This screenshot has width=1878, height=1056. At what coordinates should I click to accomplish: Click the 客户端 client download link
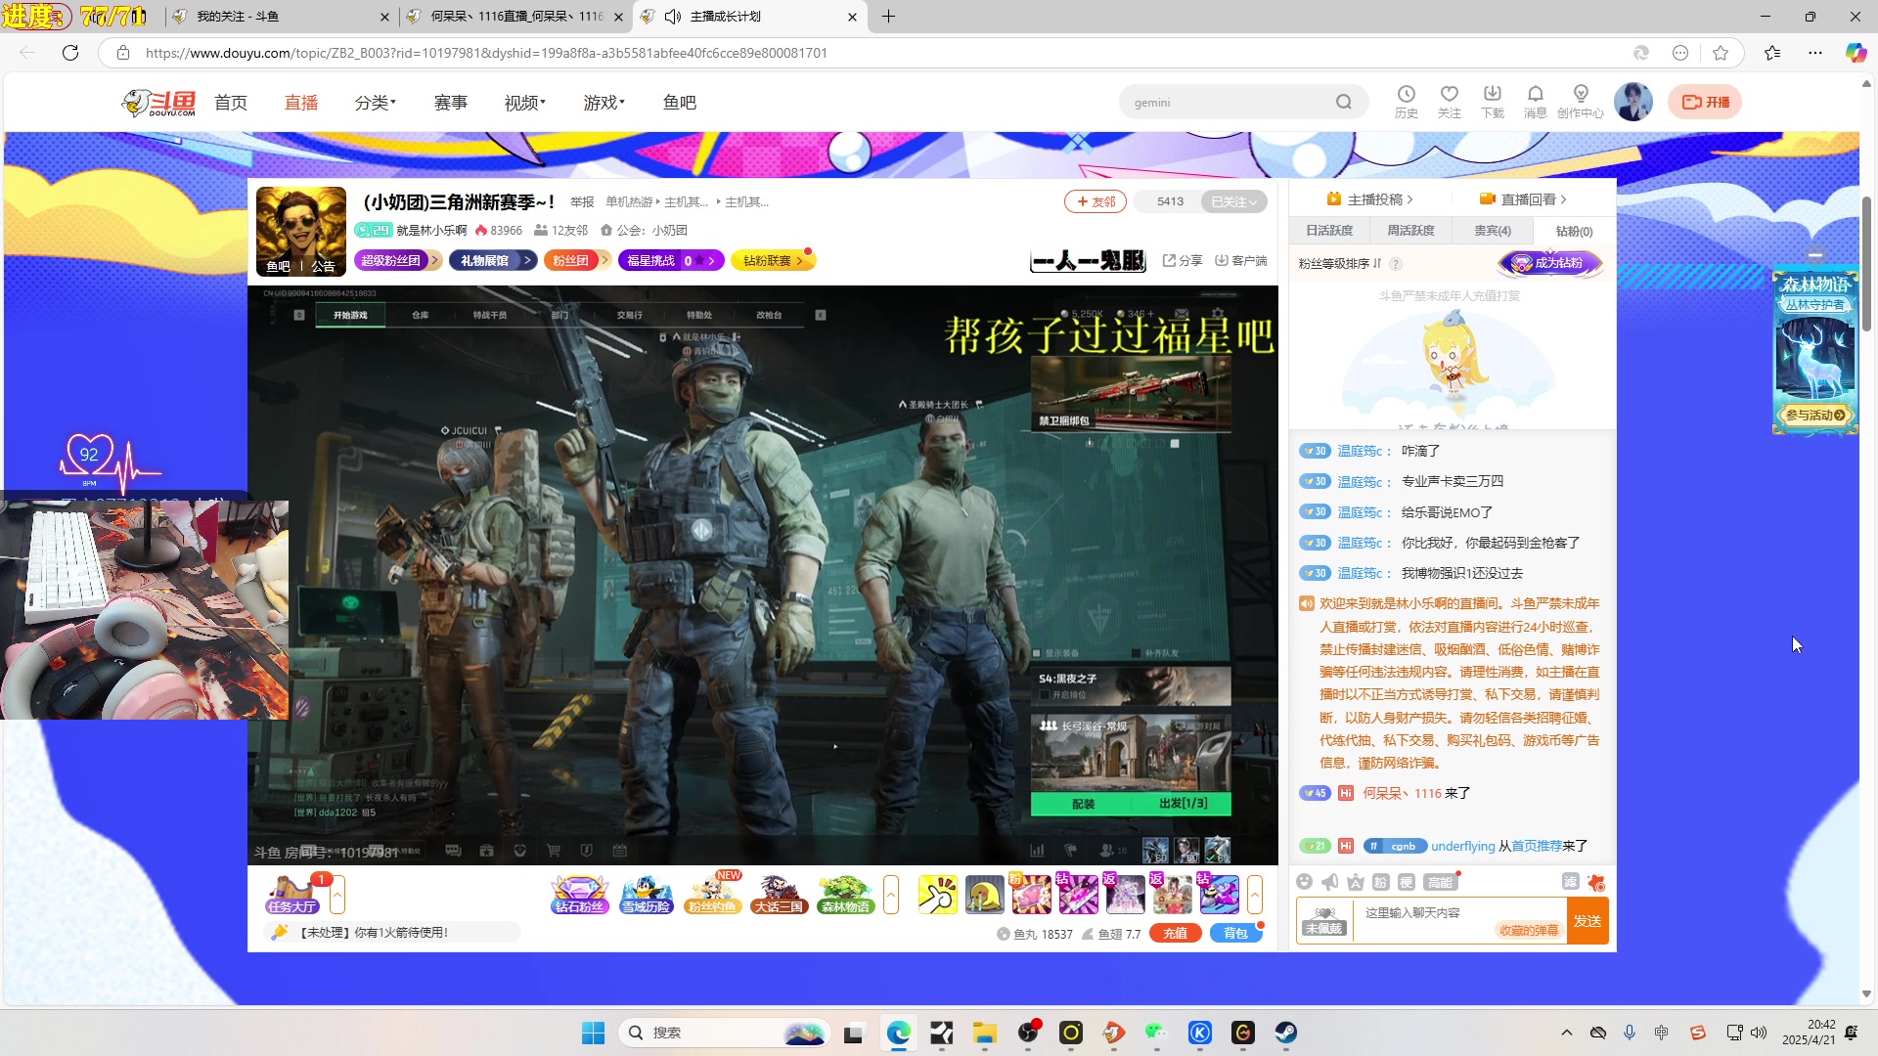(1240, 261)
